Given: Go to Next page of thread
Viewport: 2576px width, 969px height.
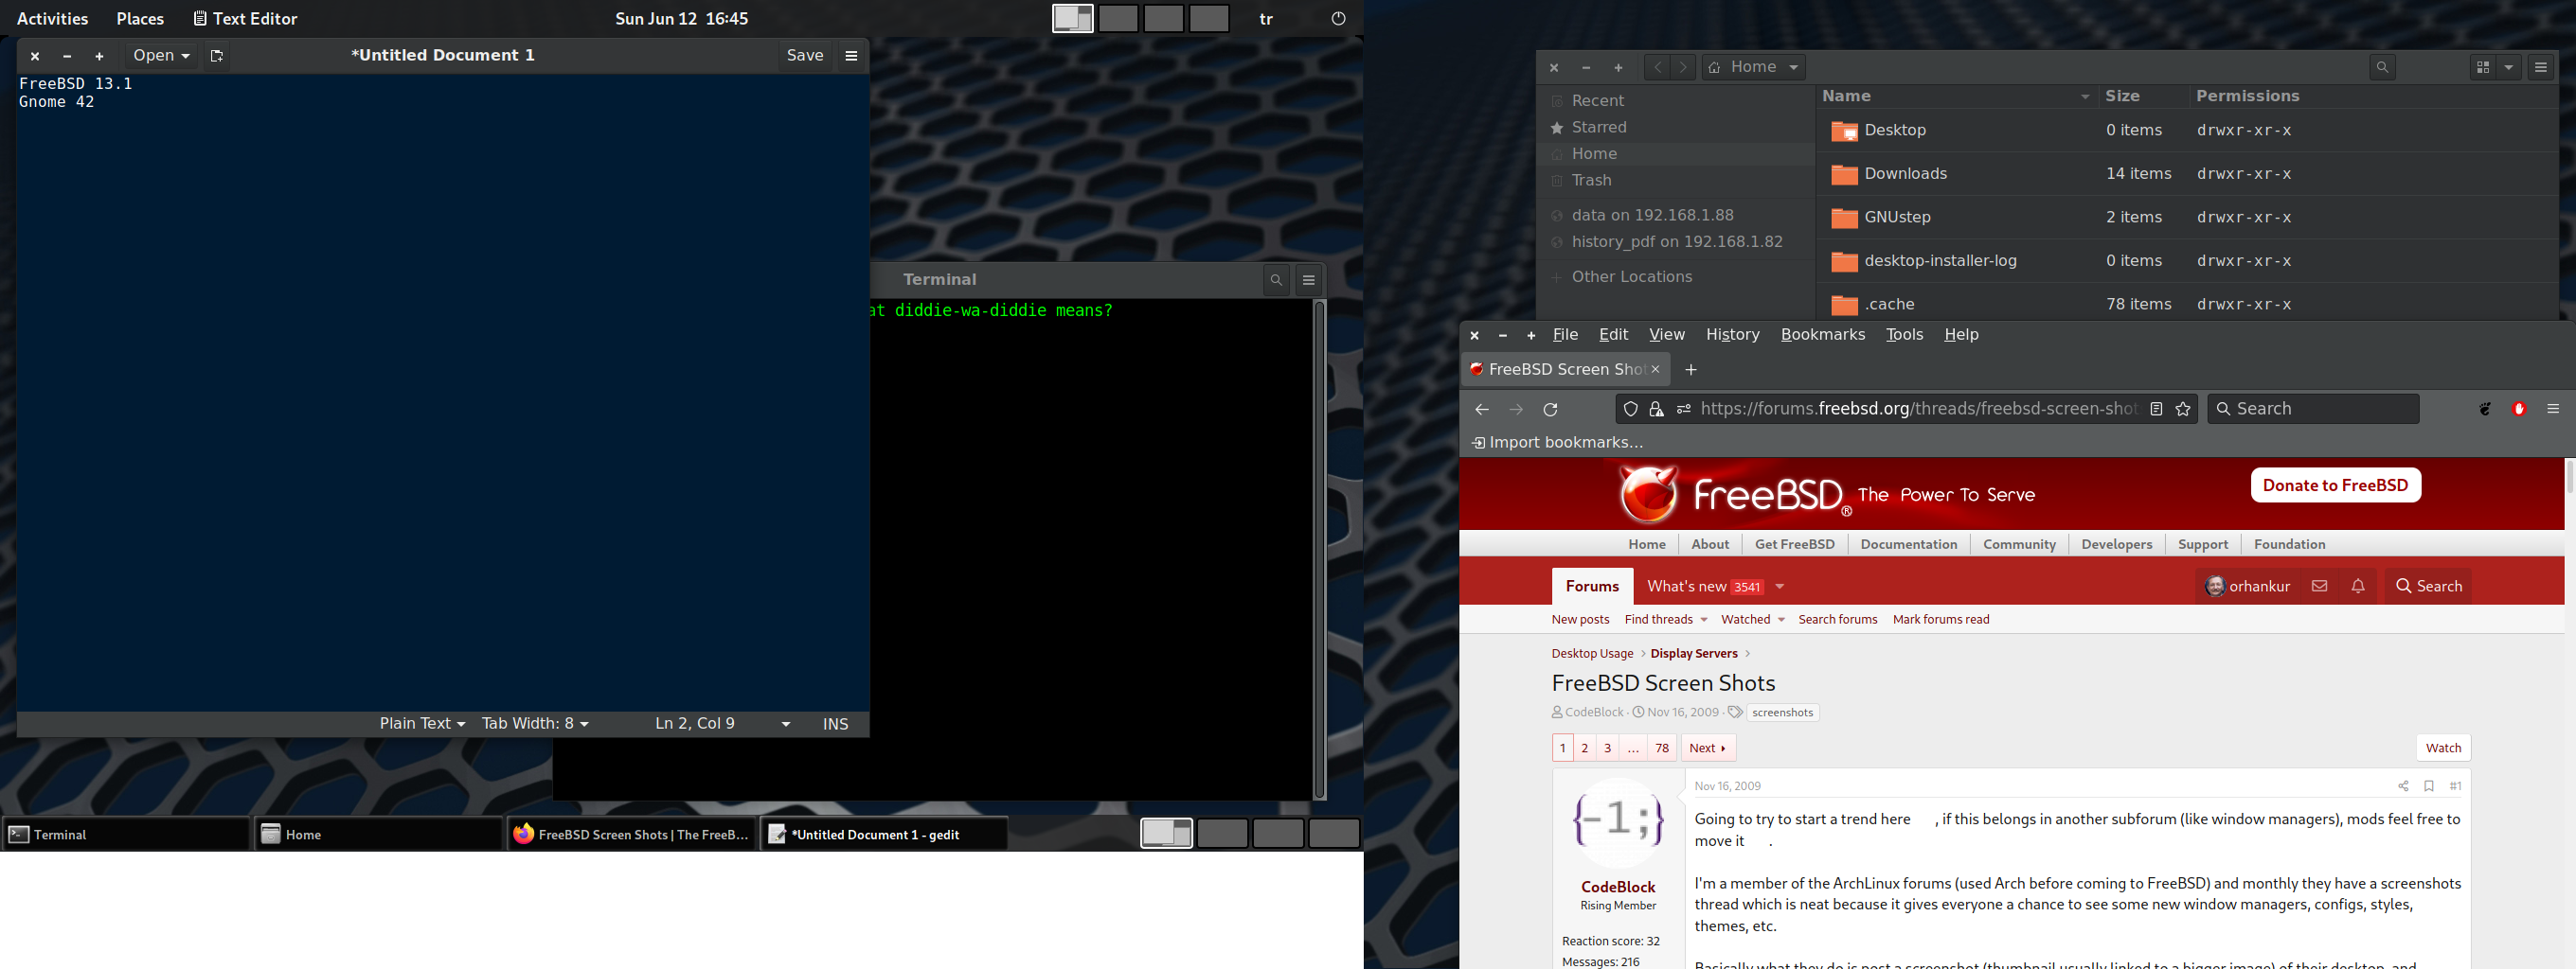Looking at the screenshot, I should 1708,749.
